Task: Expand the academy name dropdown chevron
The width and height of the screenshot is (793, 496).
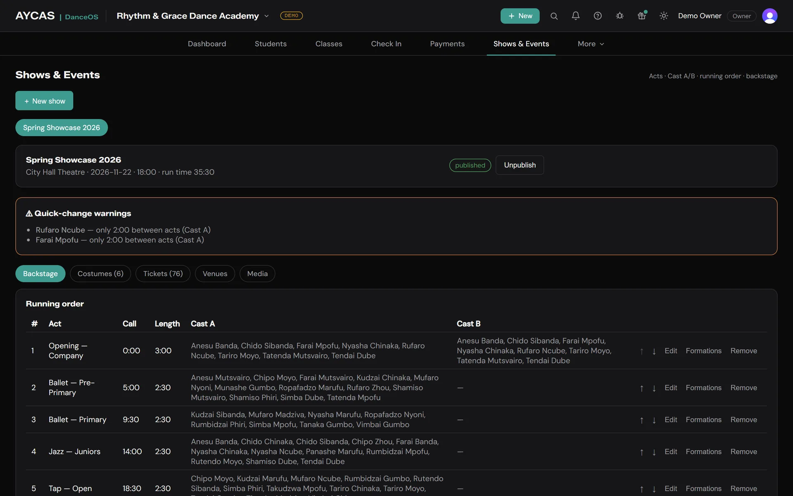Action: click(x=266, y=16)
